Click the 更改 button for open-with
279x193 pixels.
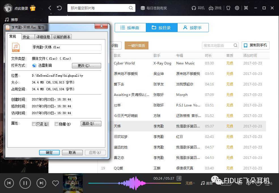coord(86,66)
